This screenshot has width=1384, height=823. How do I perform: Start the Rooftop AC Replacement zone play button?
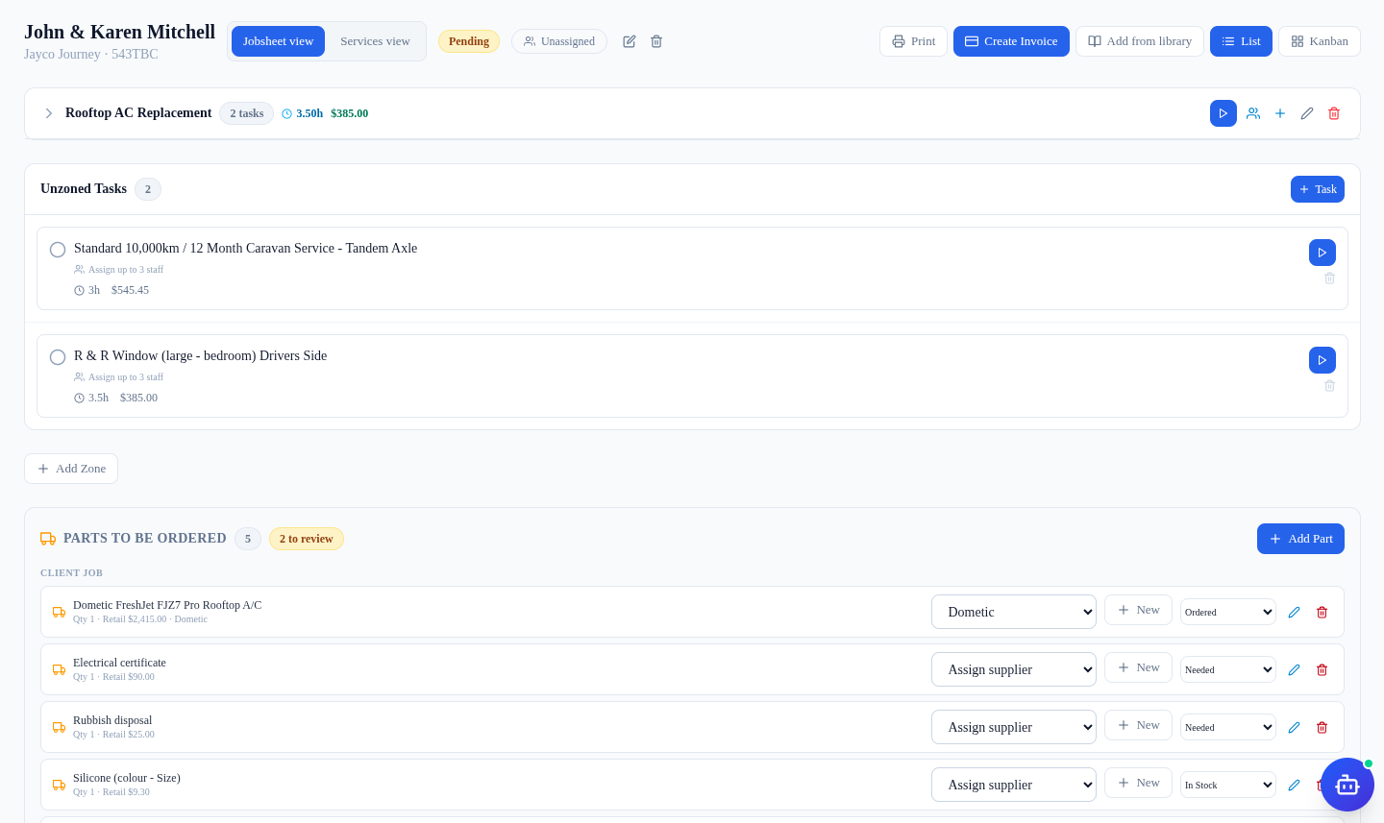[x=1223, y=113]
